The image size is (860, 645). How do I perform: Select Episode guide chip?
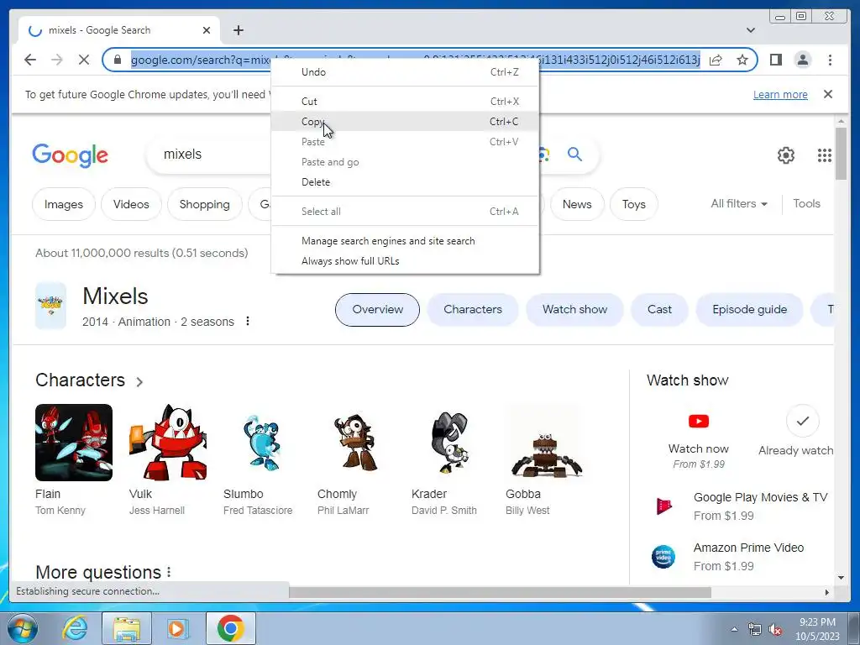coord(749,309)
